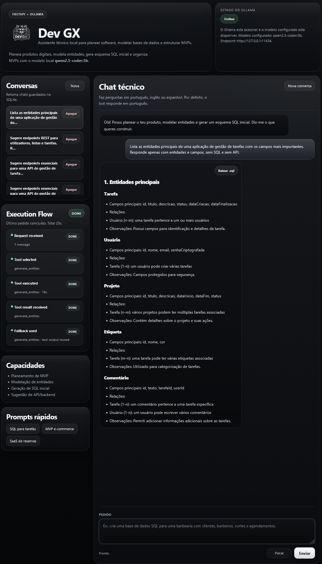Viewport: 322px width, 564px height.
Task: Click the Parar button to stop generation
Action: pyautogui.click(x=279, y=553)
